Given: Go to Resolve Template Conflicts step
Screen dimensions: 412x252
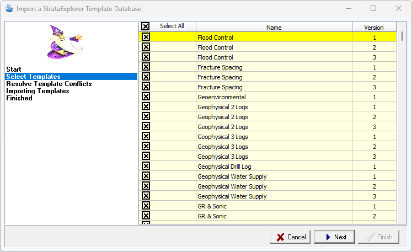Looking at the screenshot, I should pos(49,84).
